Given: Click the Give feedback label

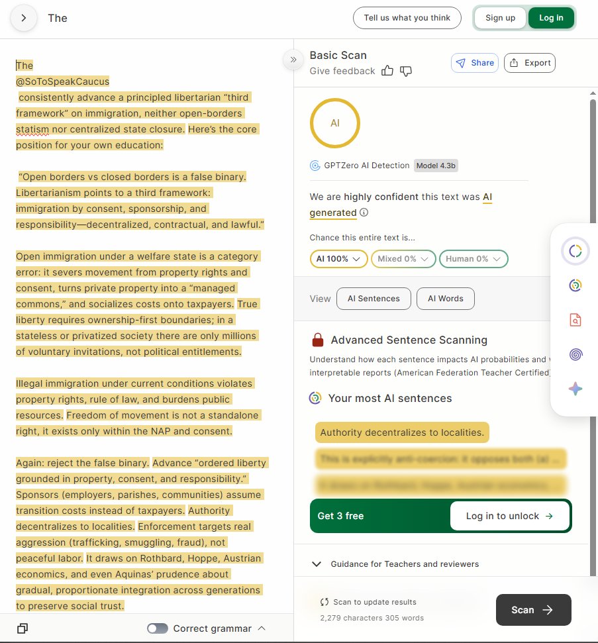Looking at the screenshot, I should [342, 71].
